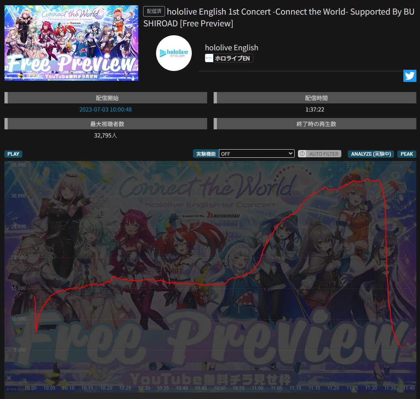The image size is (420, 399).
Task: Click the 10:30 time axis label
Action: [x=144, y=388]
